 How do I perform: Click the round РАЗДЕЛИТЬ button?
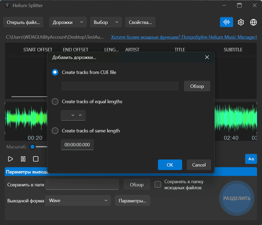(x=237, y=198)
